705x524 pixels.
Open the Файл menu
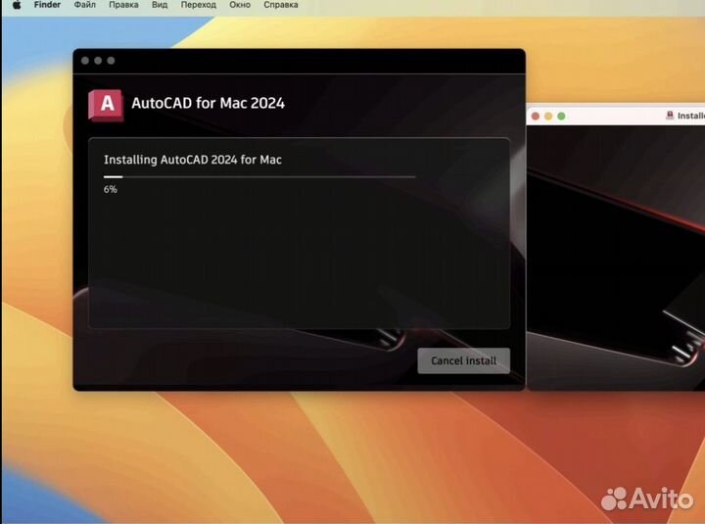[84, 5]
